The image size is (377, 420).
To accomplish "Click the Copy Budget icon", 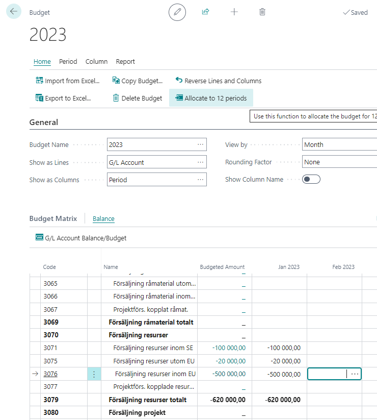I will pyautogui.click(x=116, y=80).
